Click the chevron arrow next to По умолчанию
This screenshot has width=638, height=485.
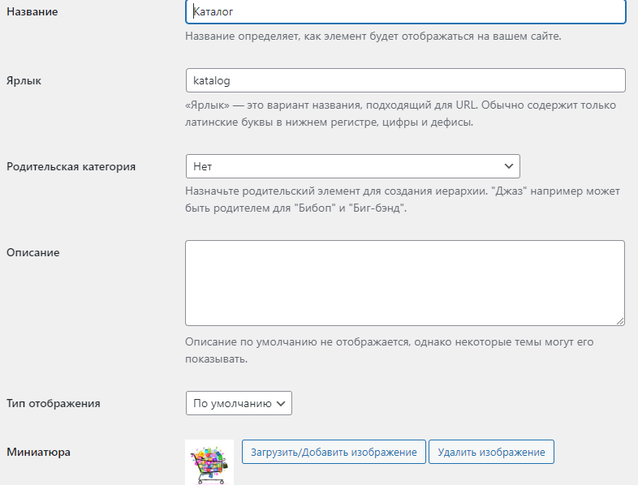point(281,403)
